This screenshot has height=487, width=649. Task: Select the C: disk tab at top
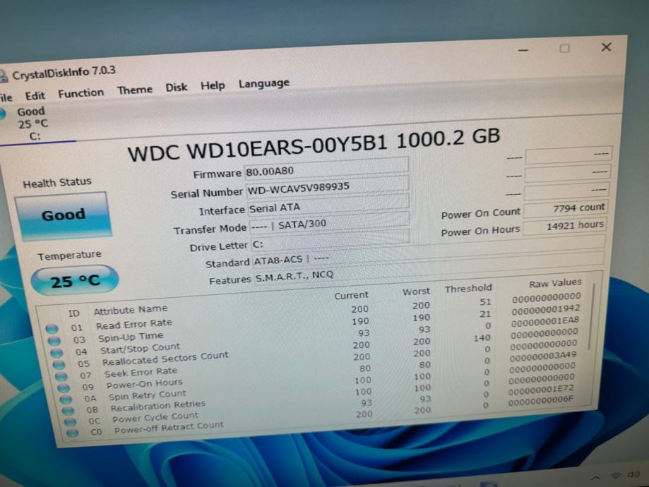point(33,124)
